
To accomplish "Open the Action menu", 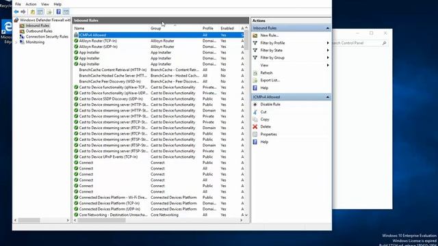I will pyautogui.click(x=31, y=4).
